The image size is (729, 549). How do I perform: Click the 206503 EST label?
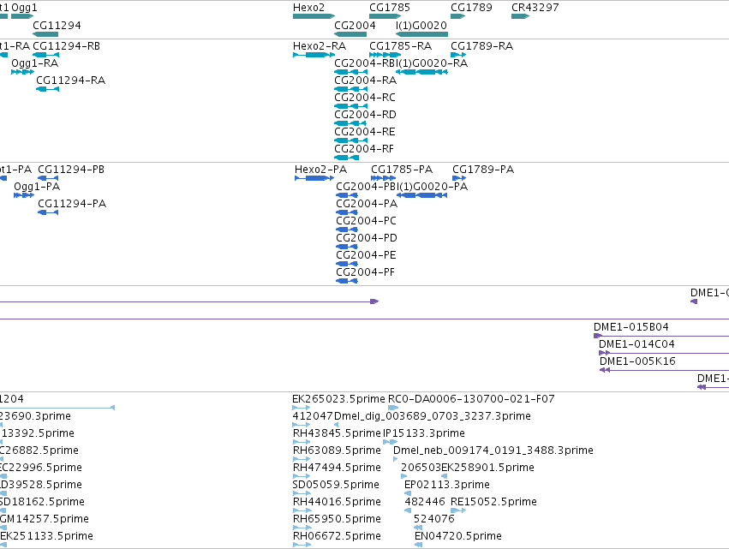point(421,468)
